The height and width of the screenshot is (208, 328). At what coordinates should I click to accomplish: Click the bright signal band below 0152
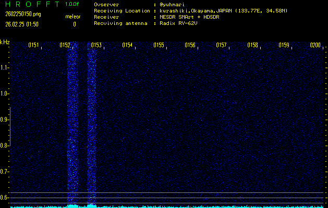coord(72,125)
